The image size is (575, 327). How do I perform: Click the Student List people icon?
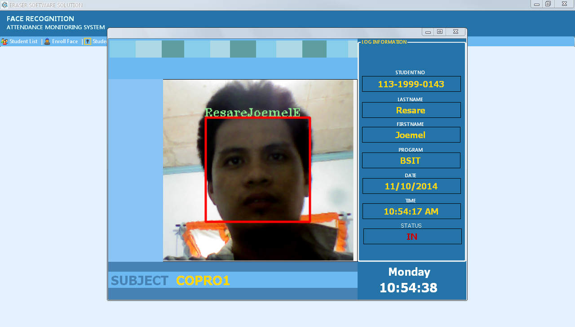click(x=4, y=41)
